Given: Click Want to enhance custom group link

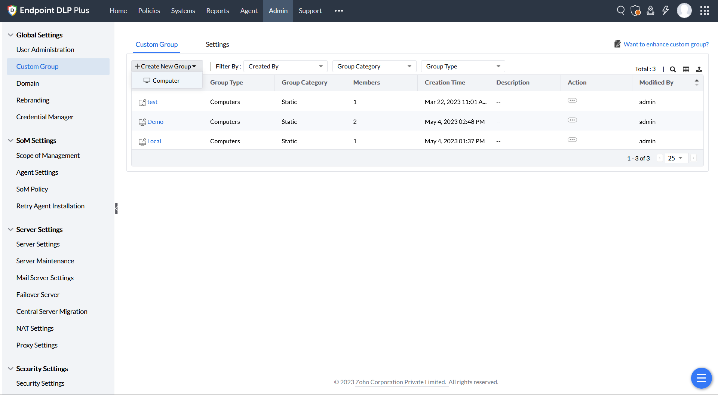Looking at the screenshot, I should coord(666,44).
